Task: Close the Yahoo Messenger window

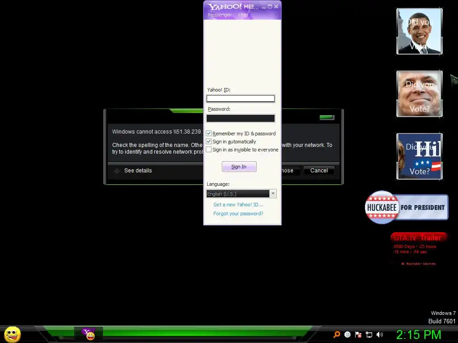Action: tap(276, 6)
